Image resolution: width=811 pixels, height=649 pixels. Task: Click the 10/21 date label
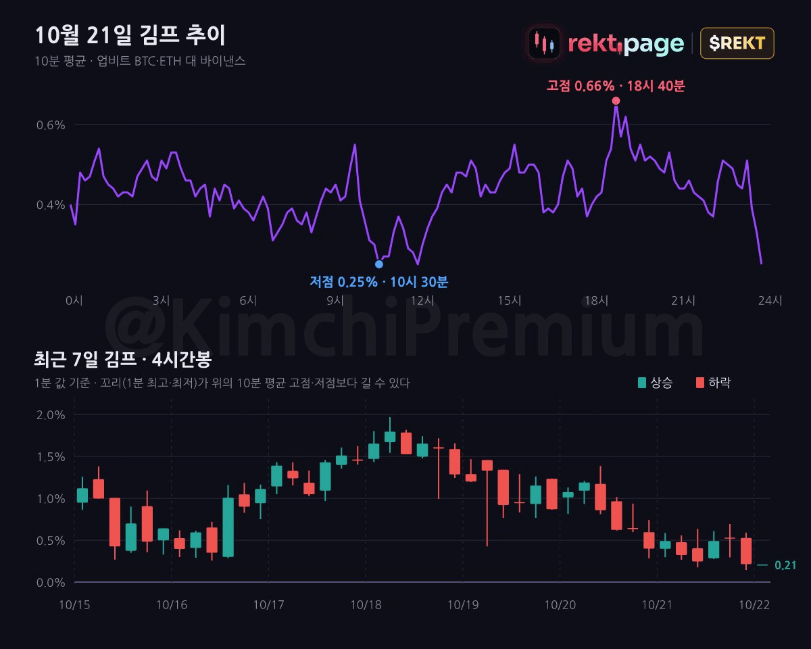coord(656,604)
